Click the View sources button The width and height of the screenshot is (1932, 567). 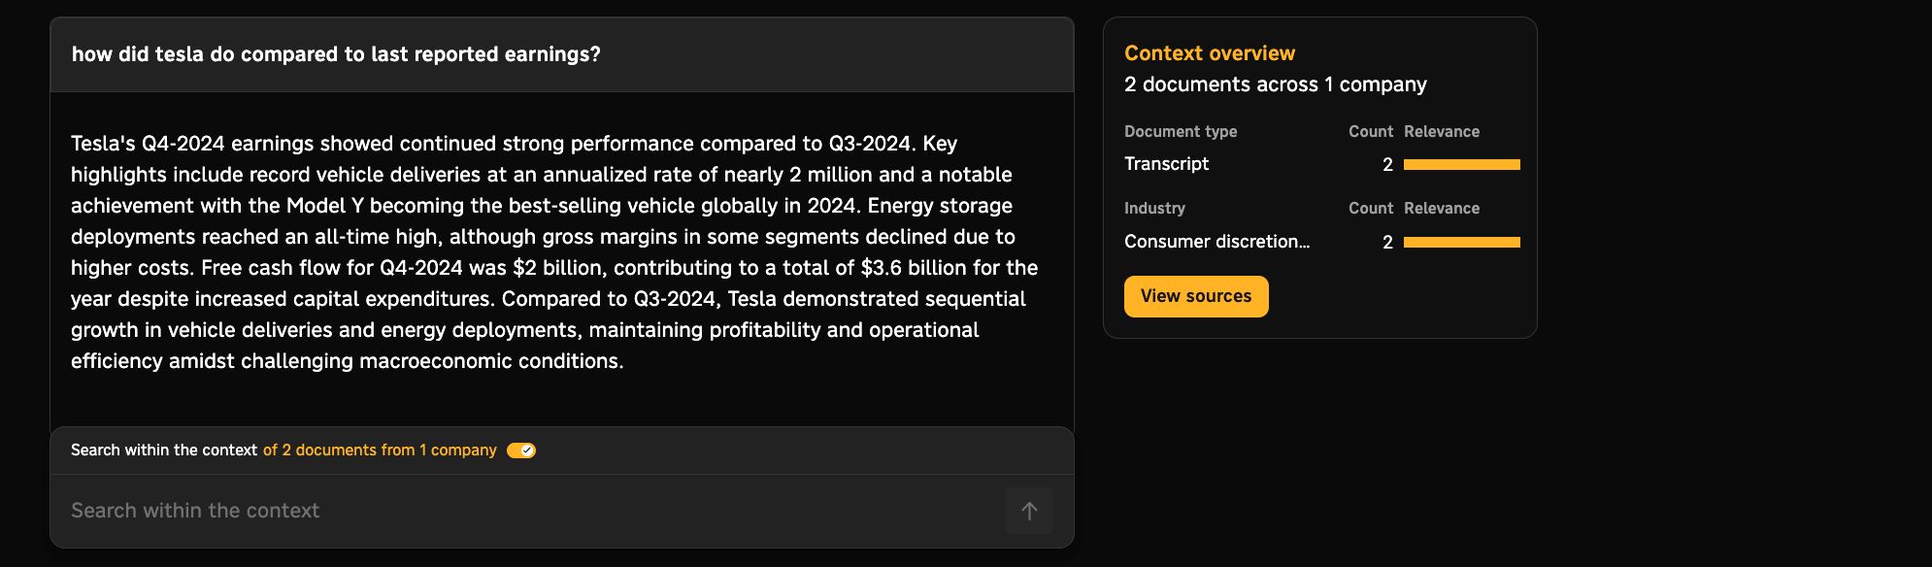[1196, 296]
